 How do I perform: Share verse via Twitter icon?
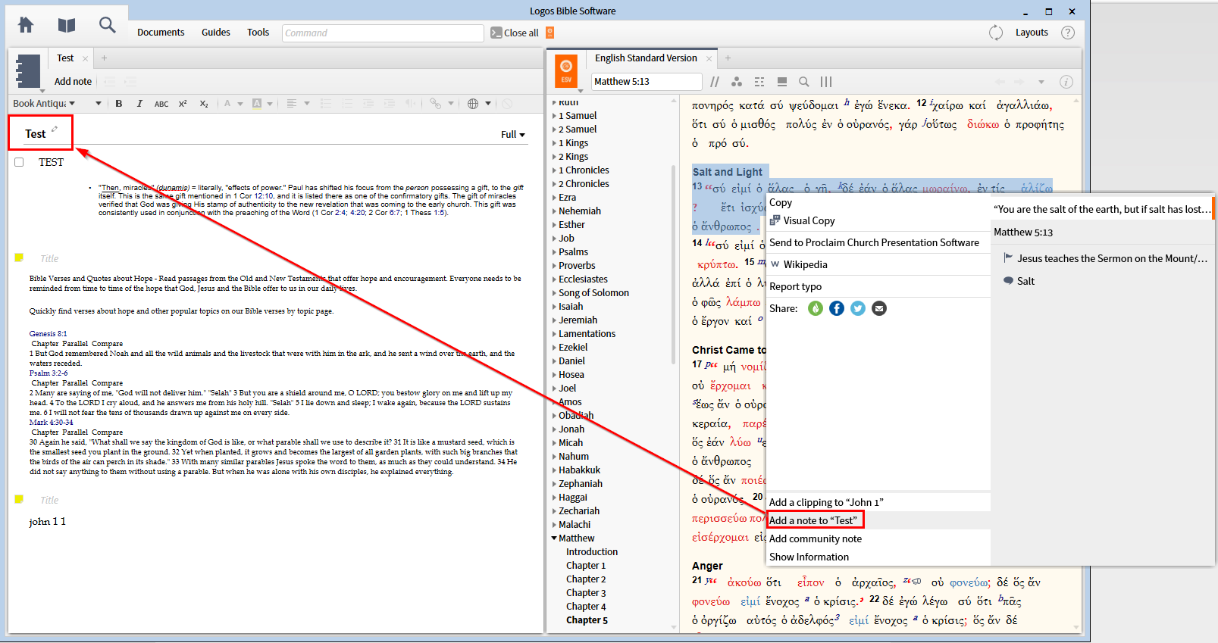pos(858,308)
